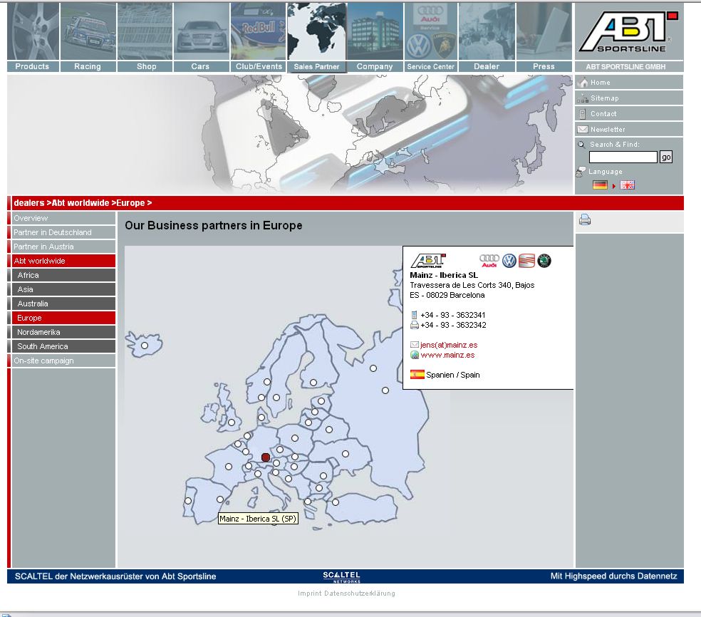Image resolution: width=701 pixels, height=617 pixels.
Task: Click the Imprint footer link
Action: click(x=310, y=593)
